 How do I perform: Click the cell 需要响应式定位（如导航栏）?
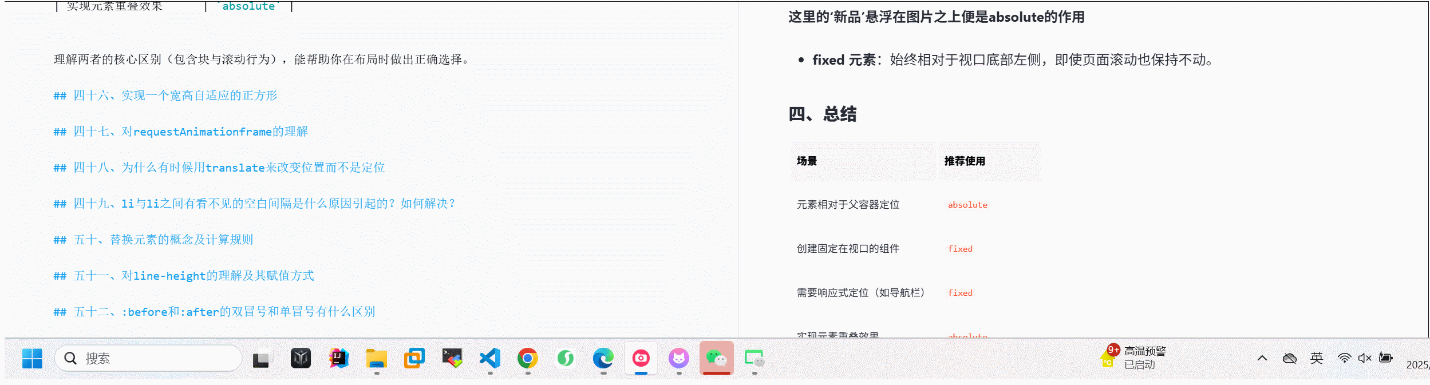(861, 293)
